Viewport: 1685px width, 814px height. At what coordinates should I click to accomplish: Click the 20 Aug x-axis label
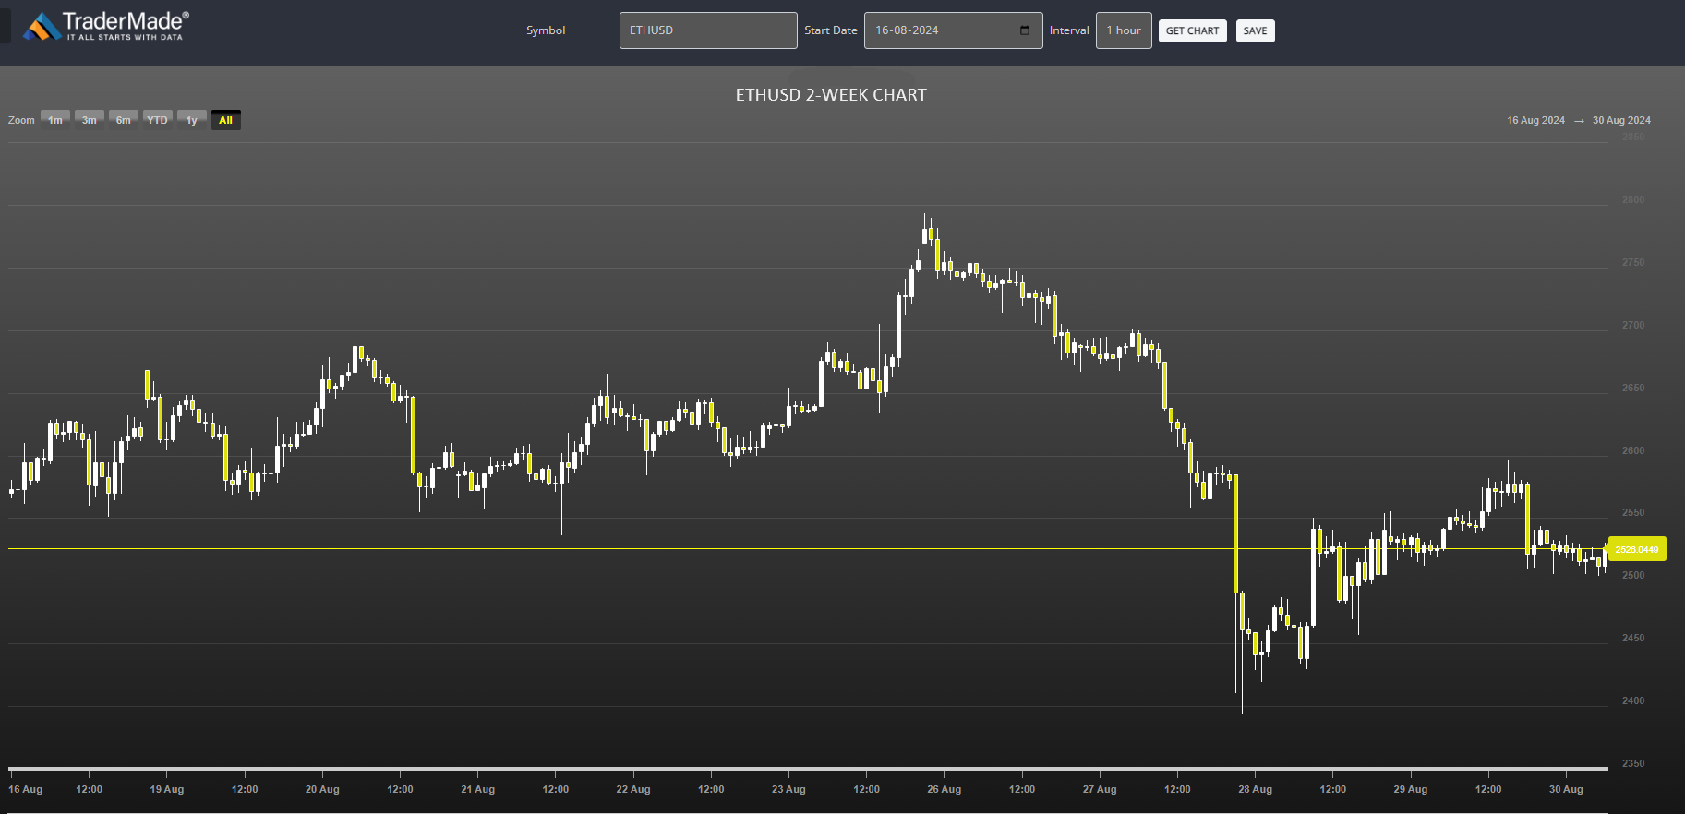pyautogui.click(x=322, y=789)
